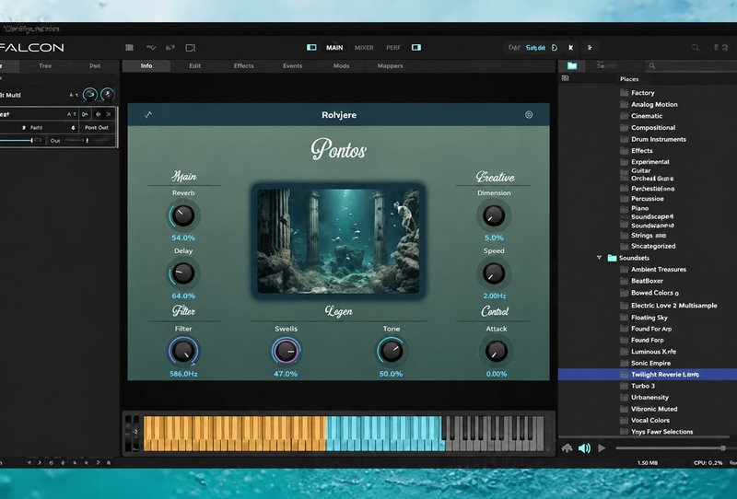Viewport: 737px width, 499px height.
Task: Click the 1.50 MB memory readout
Action: click(648, 463)
